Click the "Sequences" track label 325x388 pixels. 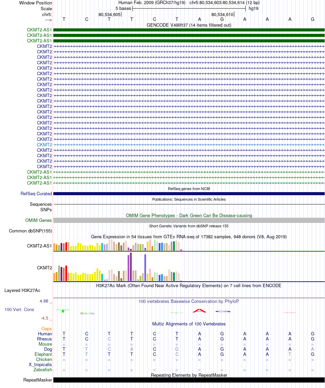point(41,204)
